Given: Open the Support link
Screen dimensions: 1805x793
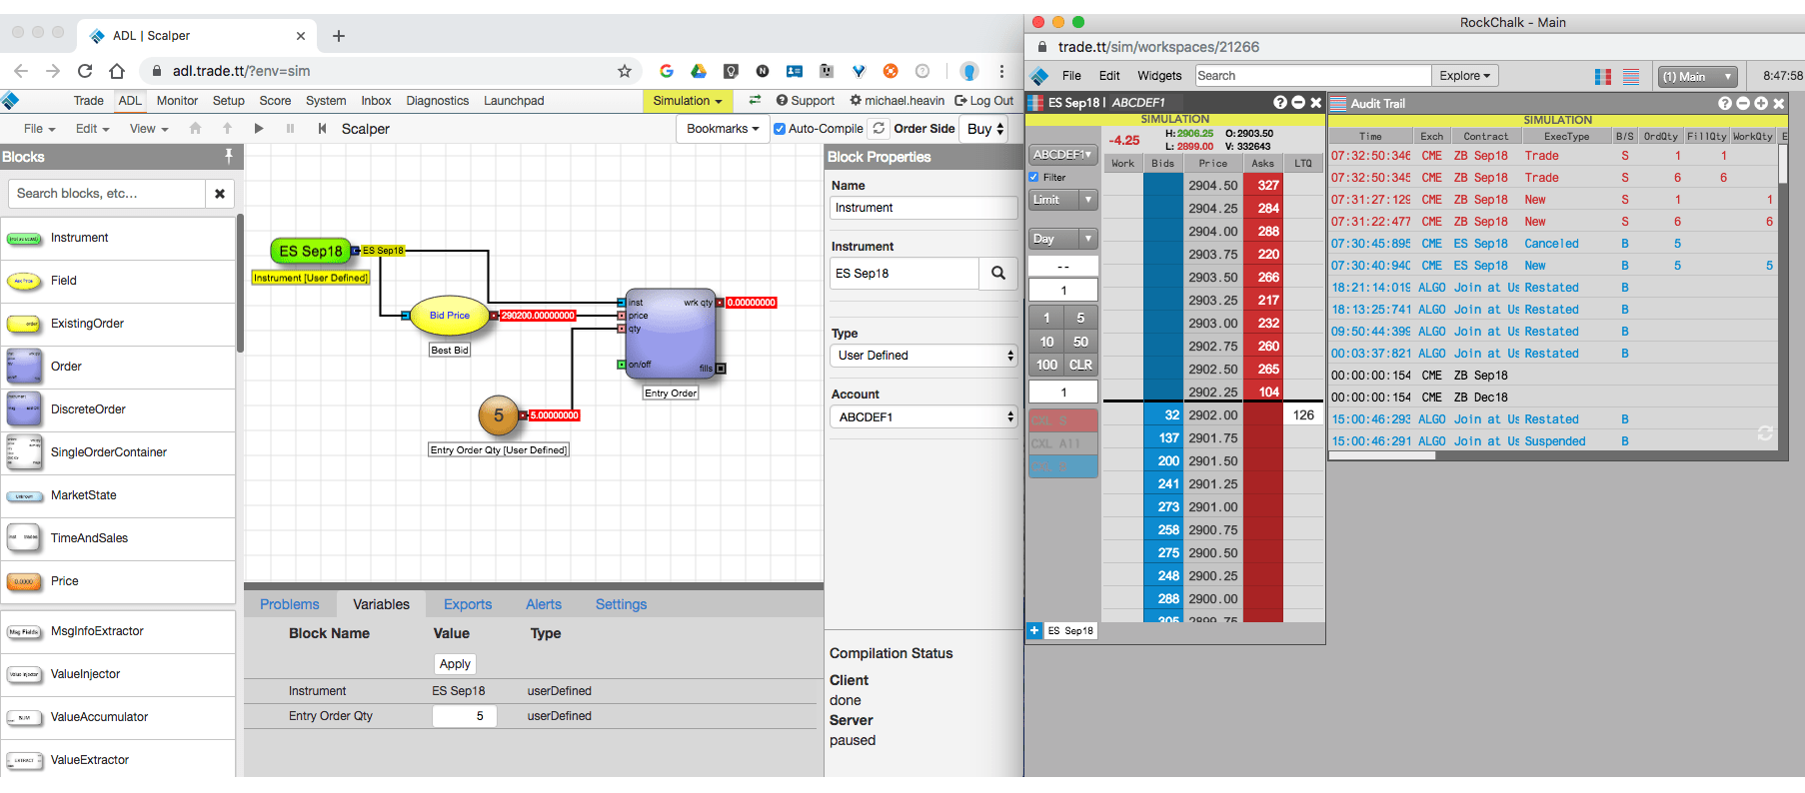Looking at the screenshot, I should pos(806,101).
